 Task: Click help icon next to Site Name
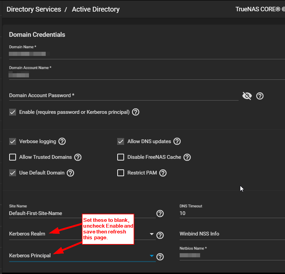pos(160,214)
